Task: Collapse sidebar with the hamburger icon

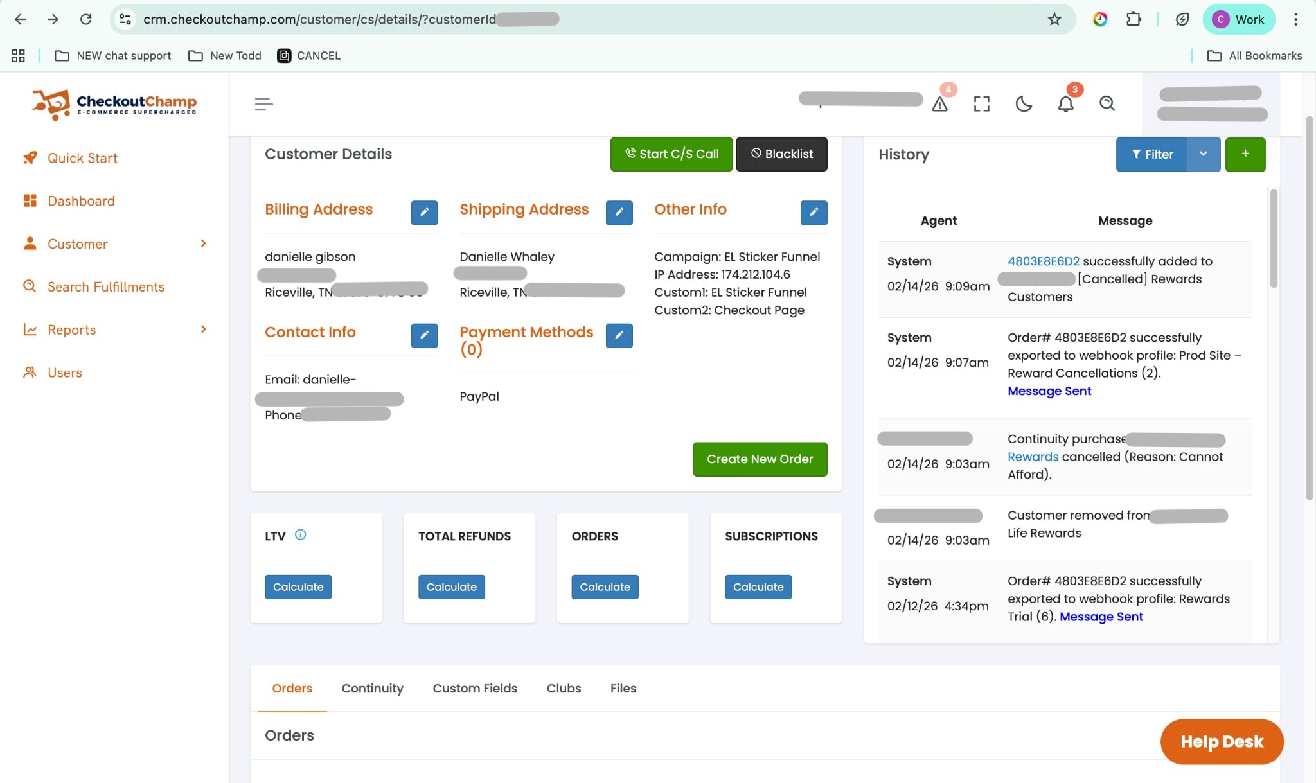Action: [263, 104]
